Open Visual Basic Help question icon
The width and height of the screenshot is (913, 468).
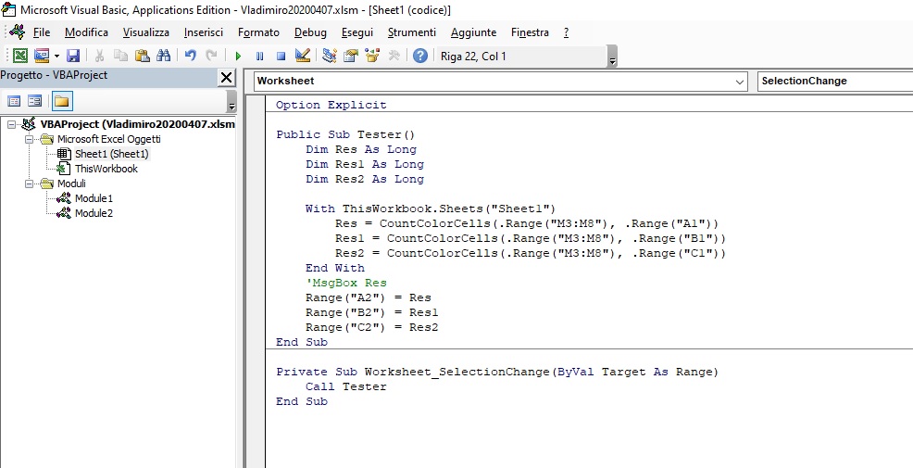click(419, 56)
